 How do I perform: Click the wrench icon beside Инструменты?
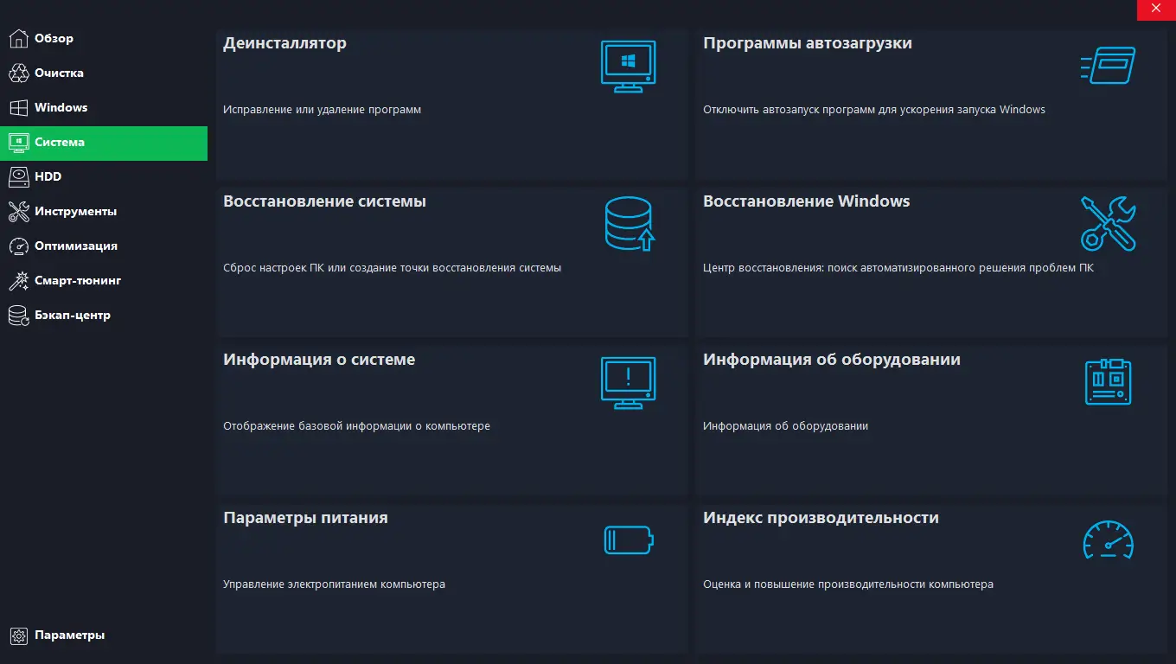coord(18,212)
